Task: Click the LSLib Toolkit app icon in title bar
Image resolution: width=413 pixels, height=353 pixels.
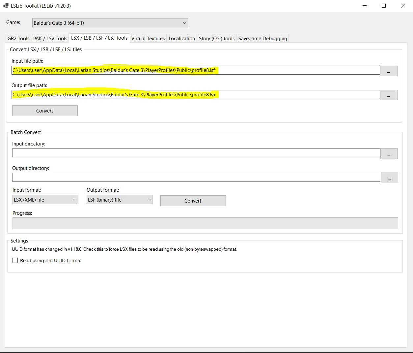Action: coord(6,6)
